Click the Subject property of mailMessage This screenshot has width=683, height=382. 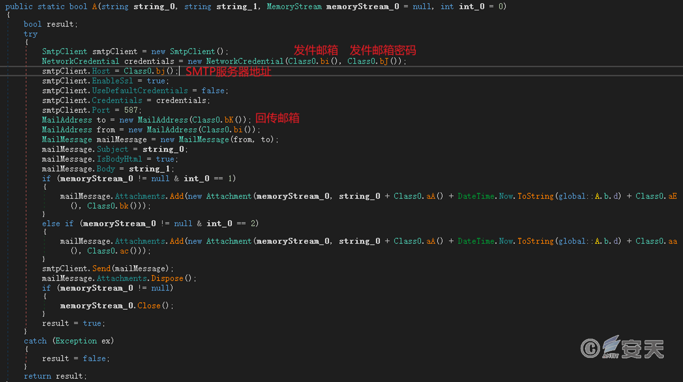(112, 150)
